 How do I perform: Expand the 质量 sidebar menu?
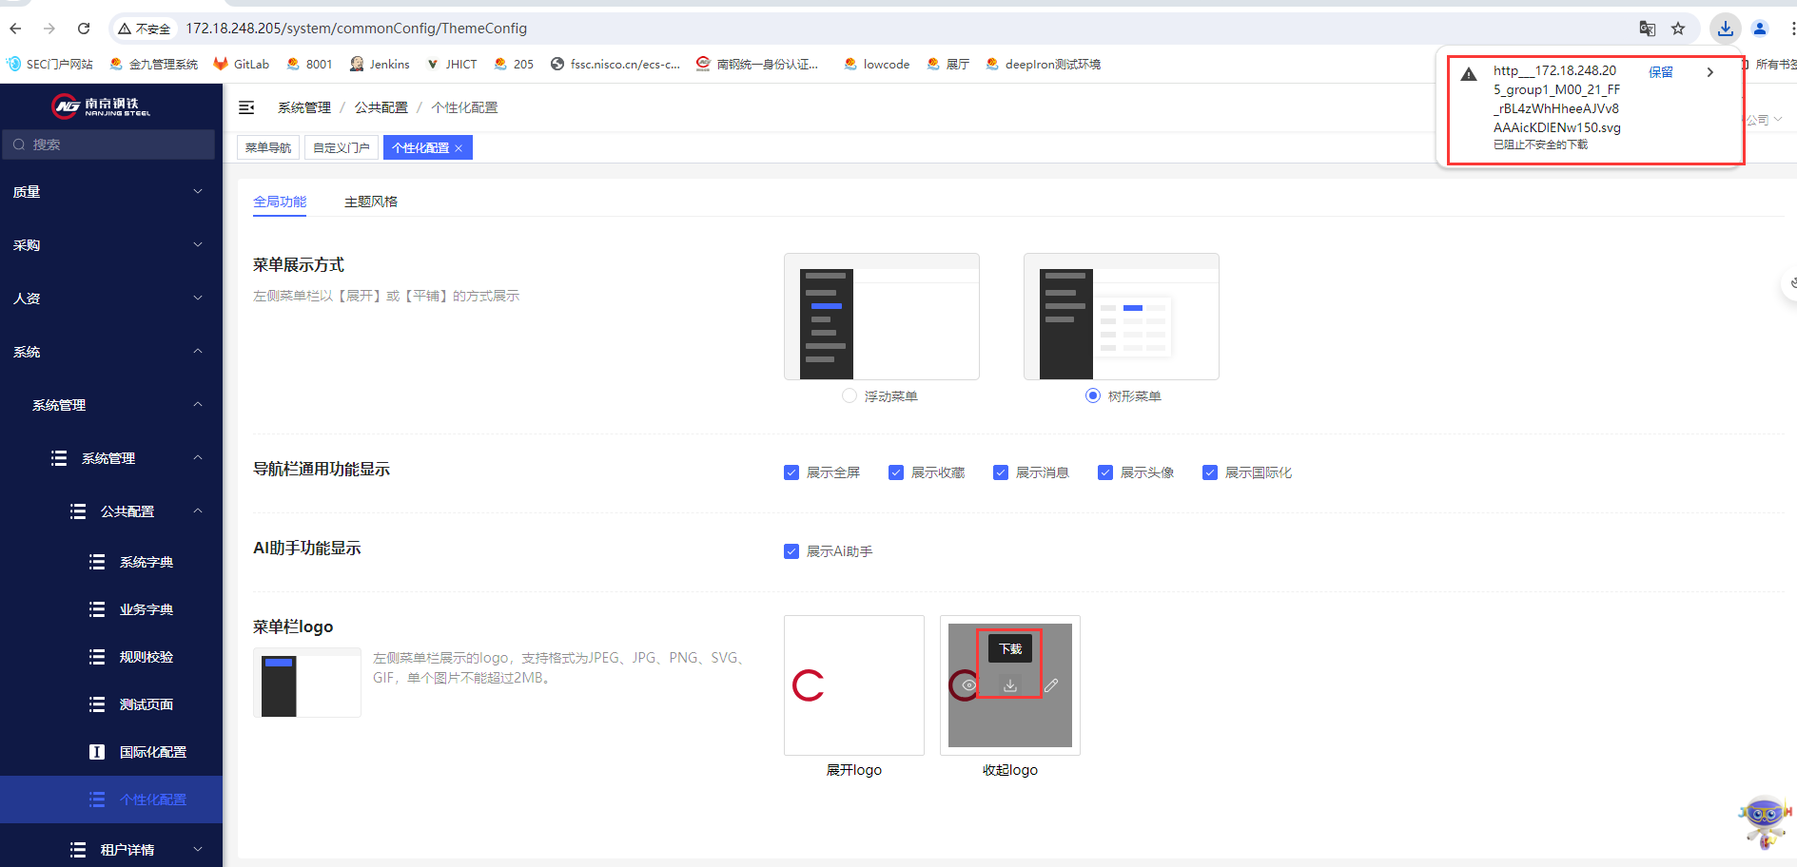pos(111,192)
